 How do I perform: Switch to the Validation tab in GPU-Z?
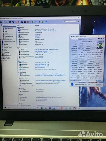(x=90, y=39)
